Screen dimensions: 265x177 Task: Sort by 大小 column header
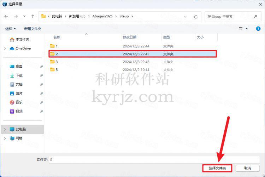[200, 37]
